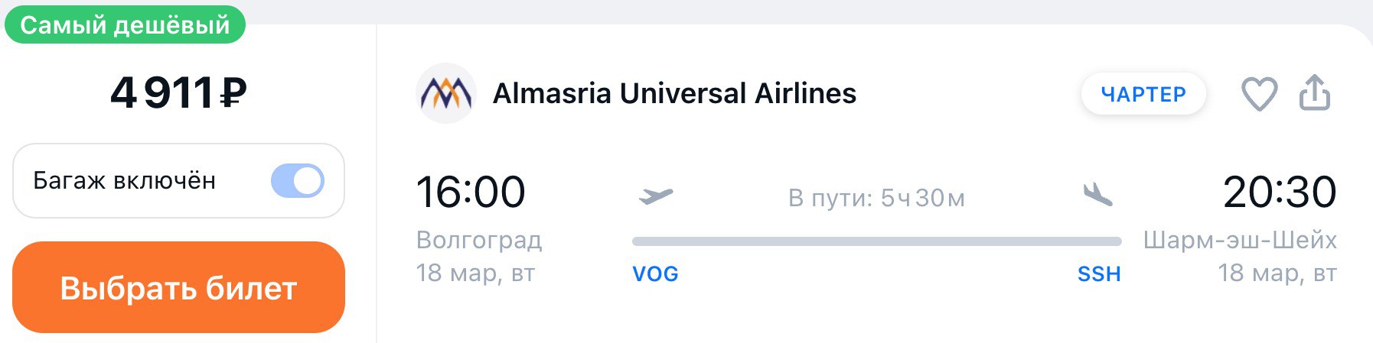Click the Шарм-эш-Шейх arrival city
The height and width of the screenshot is (343, 1373).
(x=1240, y=240)
